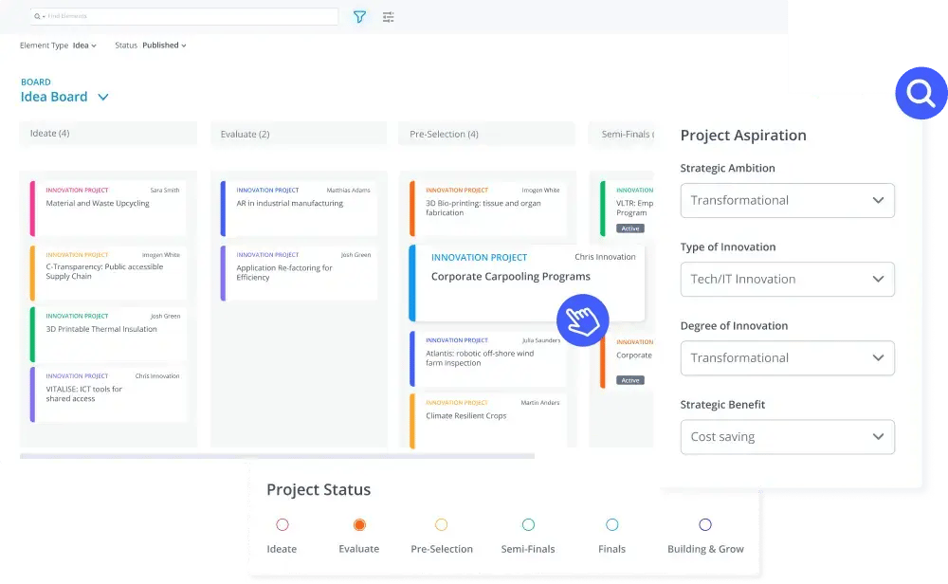Expand the Idea Board dropdown chevron

[x=103, y=97]
